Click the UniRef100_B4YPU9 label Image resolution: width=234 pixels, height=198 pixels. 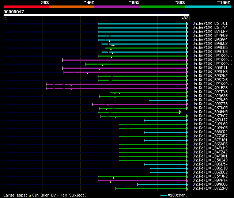pyautogui.click(x=210, y=36)
